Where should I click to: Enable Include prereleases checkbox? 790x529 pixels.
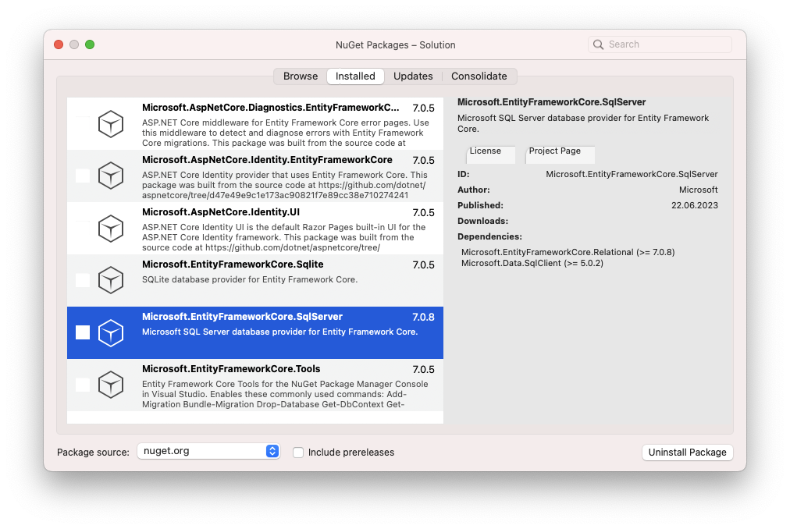point(298,453)
